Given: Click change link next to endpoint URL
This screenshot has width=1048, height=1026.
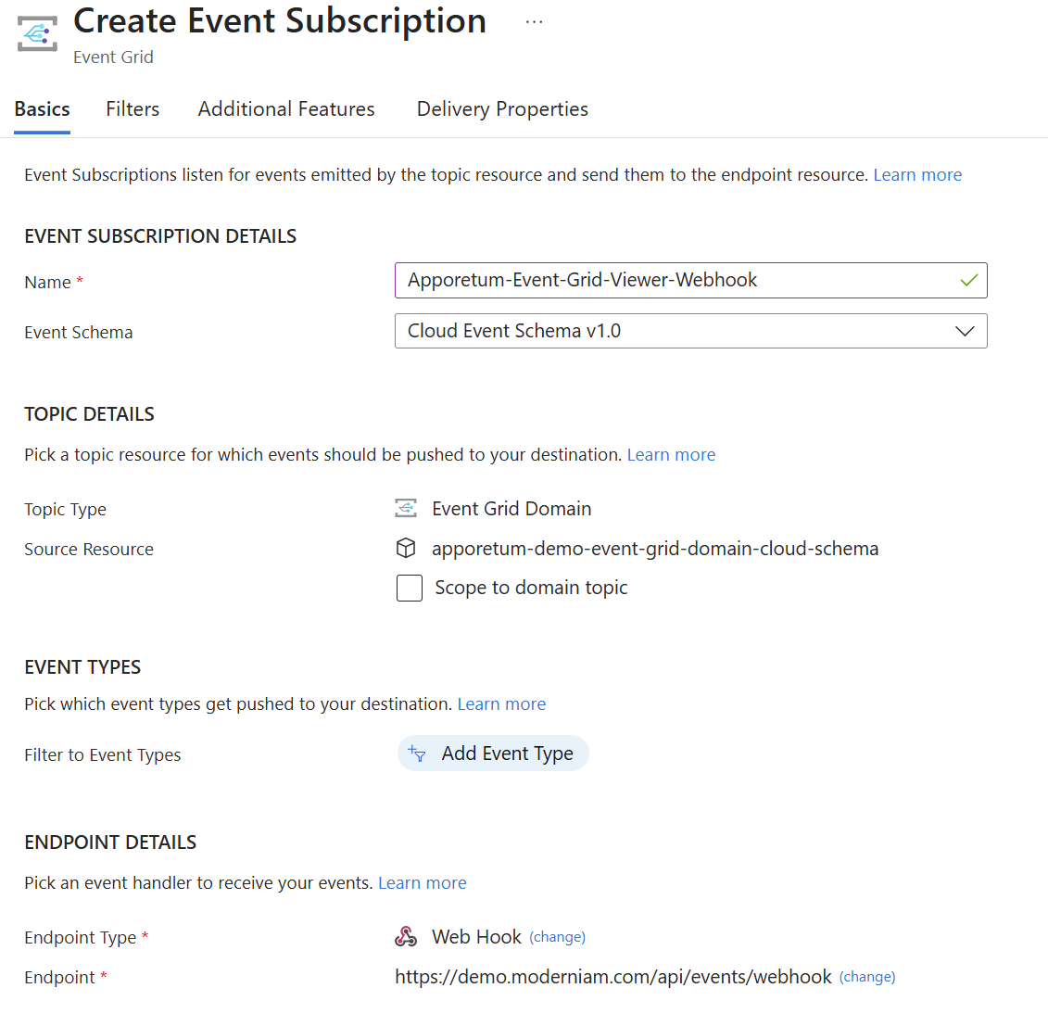Looking at the screenshot, I should point(867,977).
